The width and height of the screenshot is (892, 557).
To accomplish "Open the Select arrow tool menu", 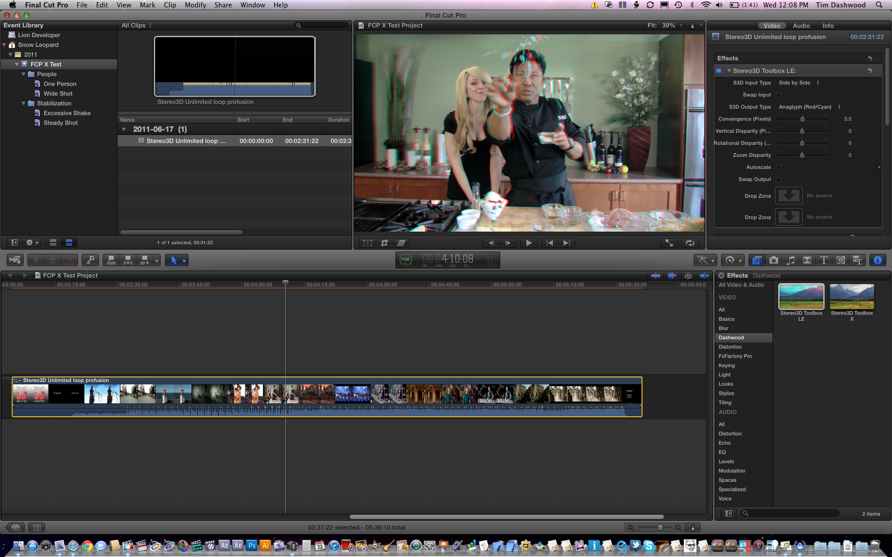I will tap(177, 260).
